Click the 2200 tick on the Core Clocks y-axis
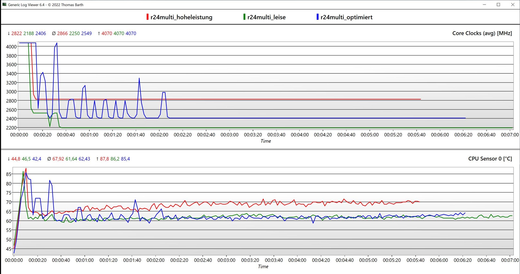Image resolution: width=520 pixels, height=274 pixels. (x=11, y=128)
